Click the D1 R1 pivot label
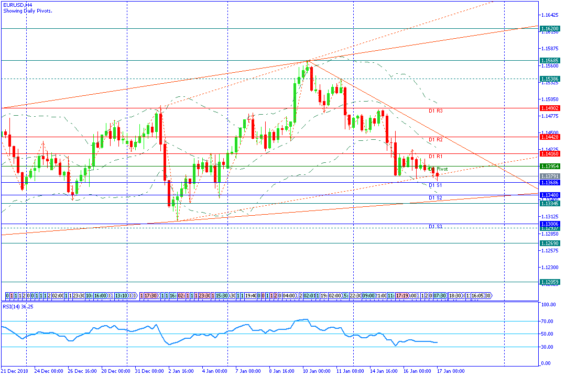The height and width of the screenshot is (377, 566). tap(436, 157)
